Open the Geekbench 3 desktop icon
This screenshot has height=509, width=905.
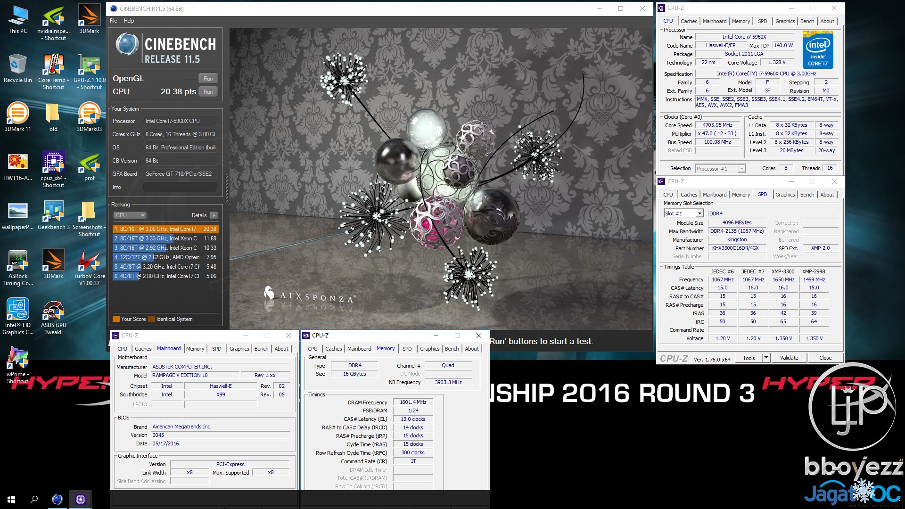pos(54,216)
